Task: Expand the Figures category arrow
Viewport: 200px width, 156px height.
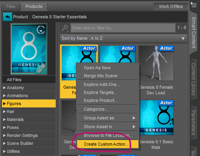Action: (x=4, y=103)
